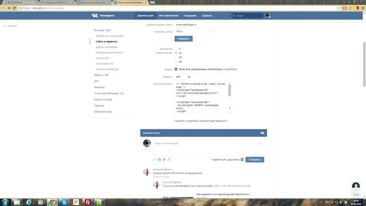
Task: Open the Мои приложения header tab
Action: click(169, 15)
